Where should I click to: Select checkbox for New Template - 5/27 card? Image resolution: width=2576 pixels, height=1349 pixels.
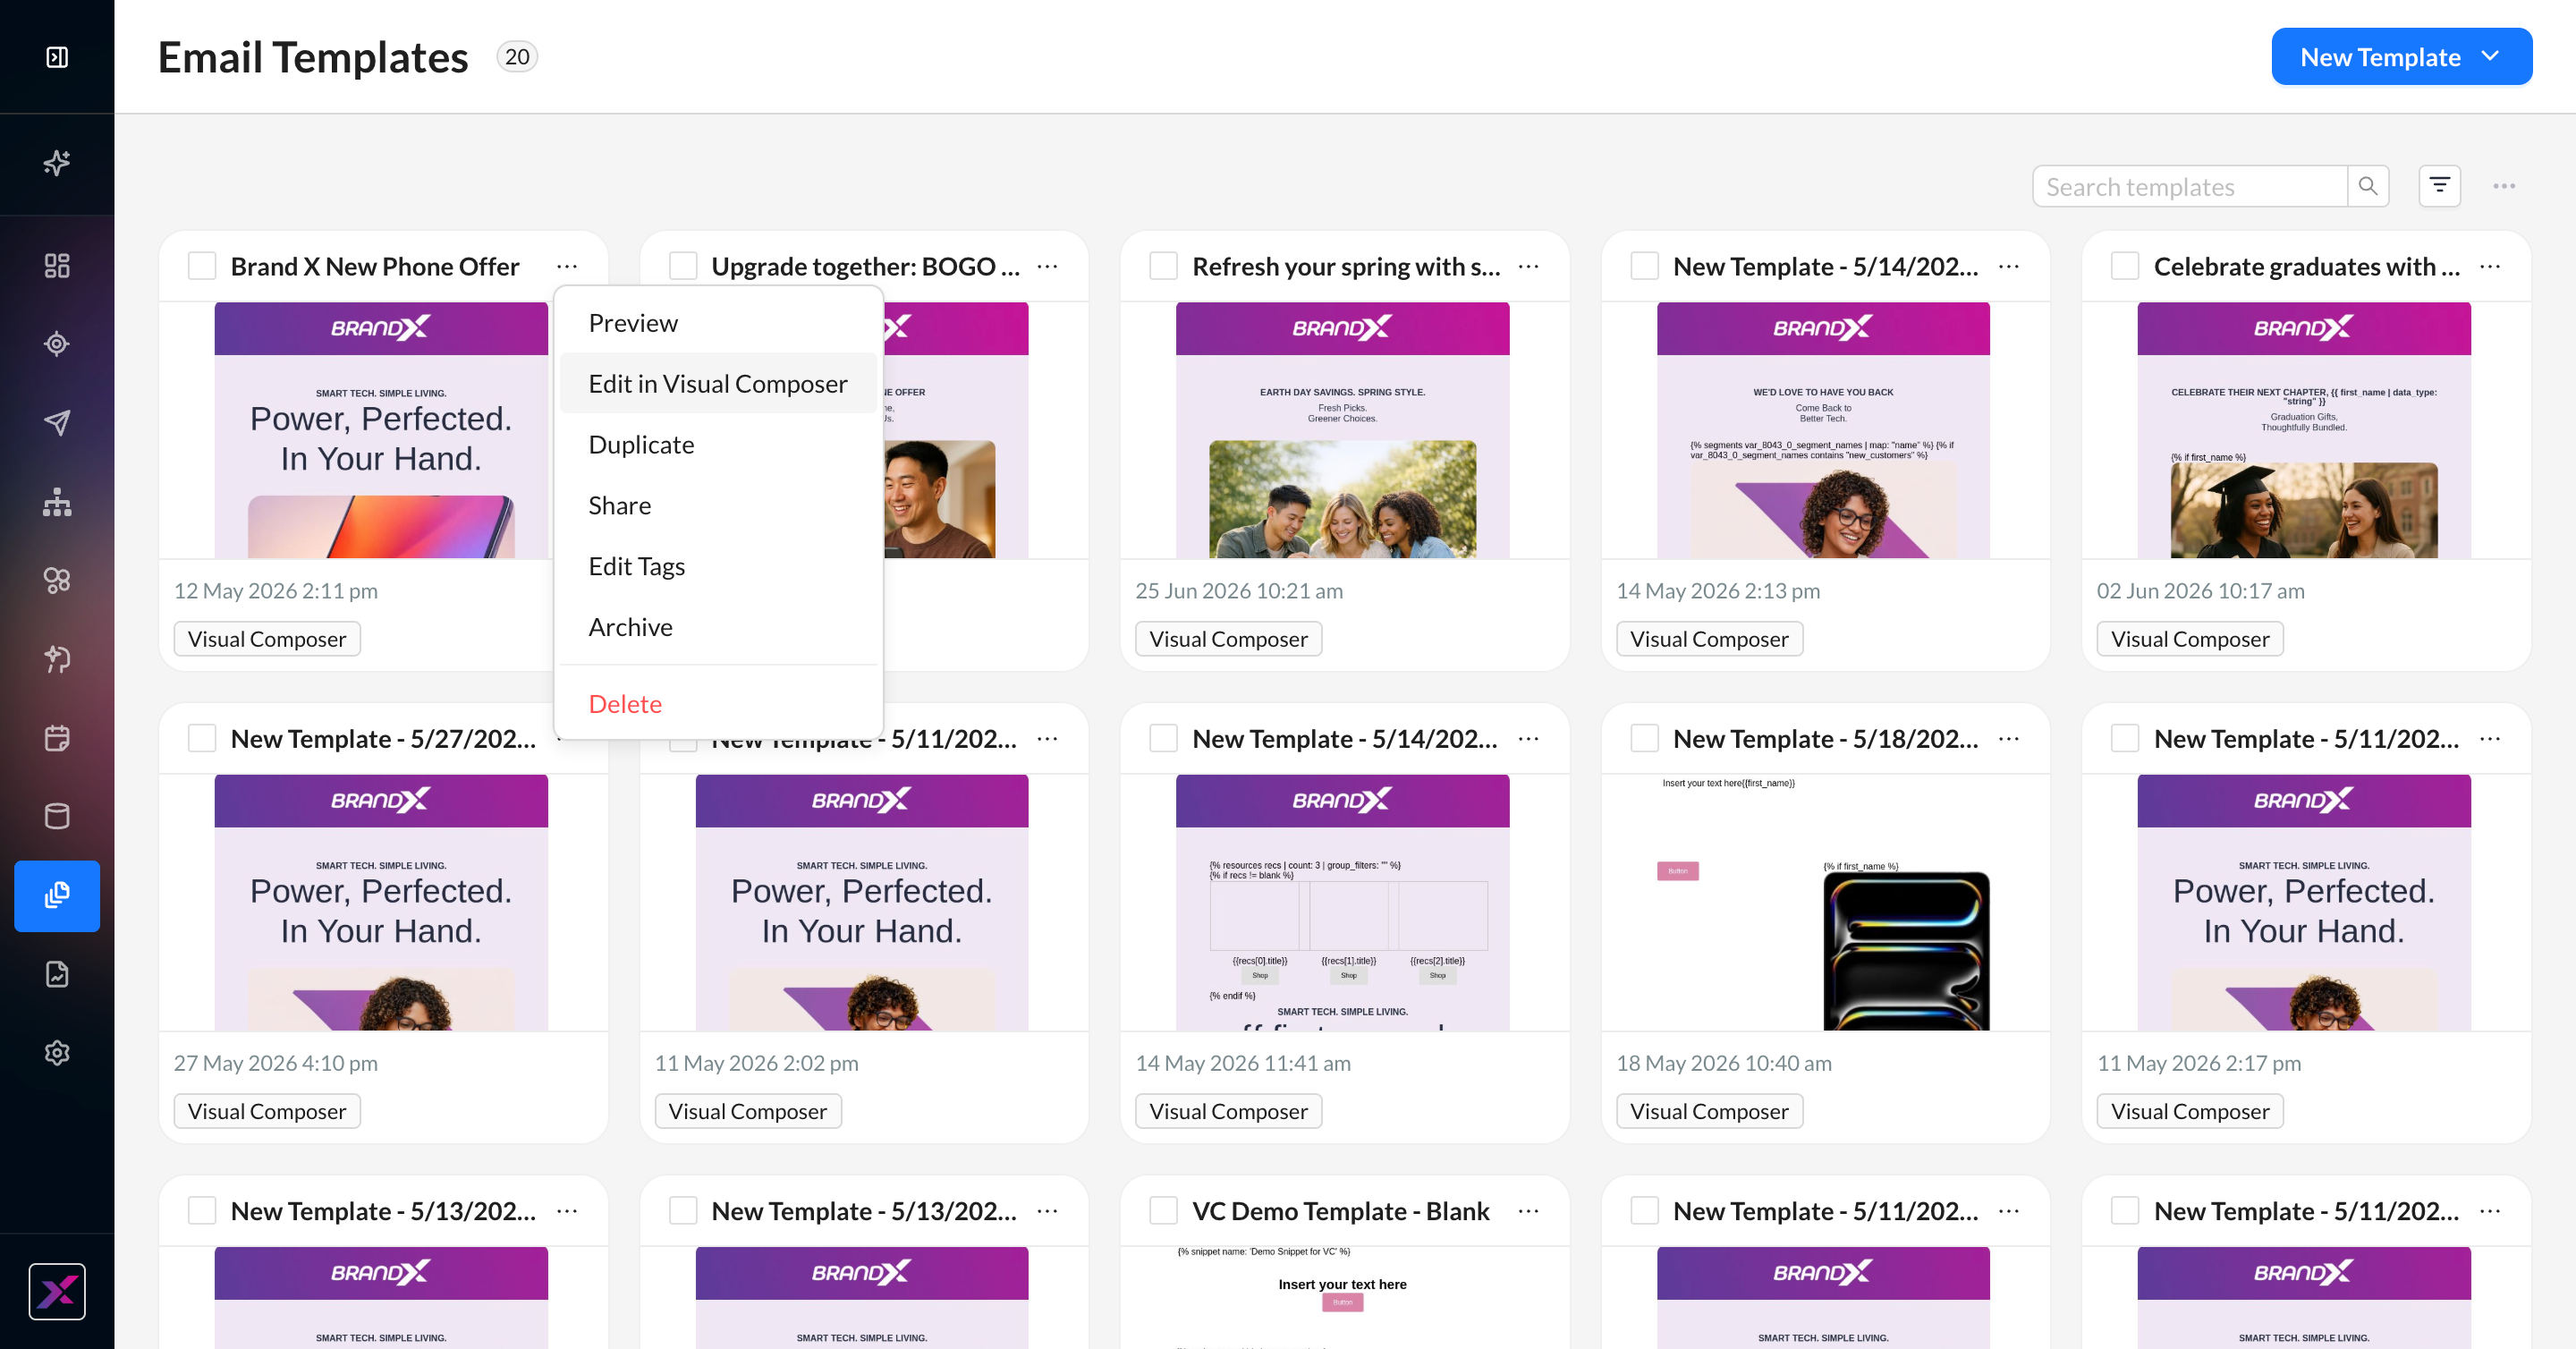click(x=202, y=739)
